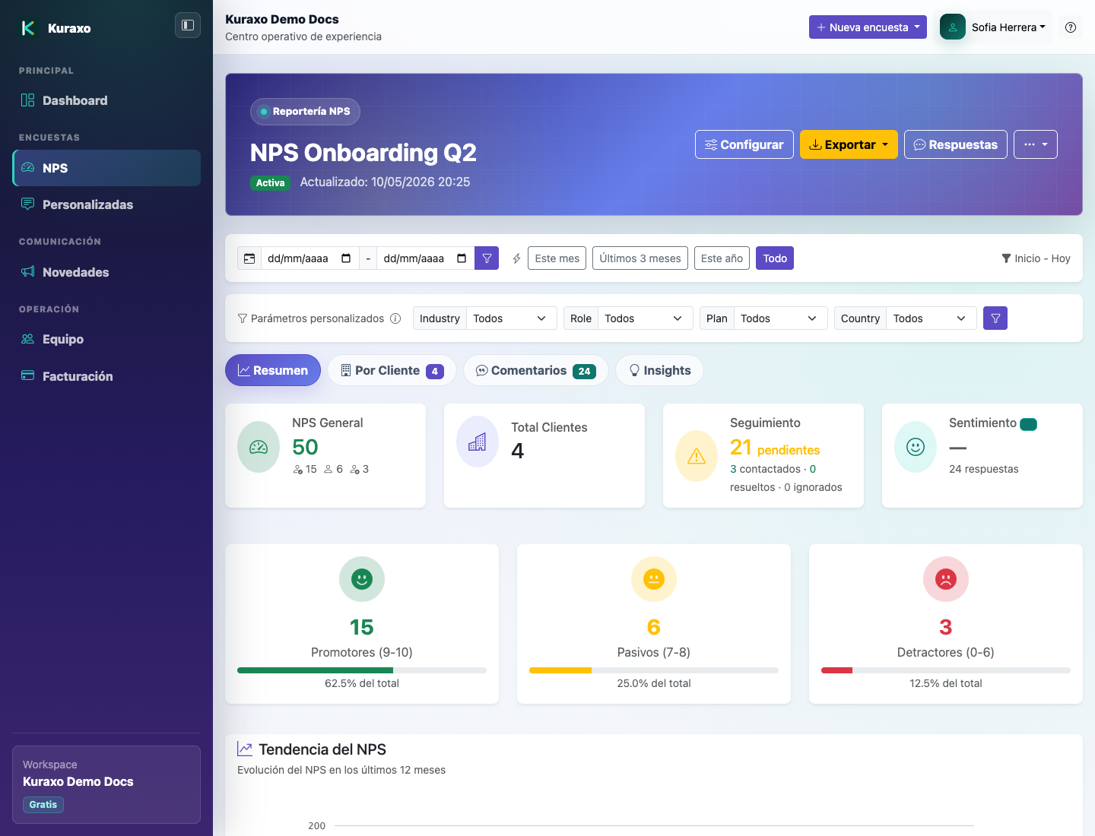The image size is (1095, 836).
Task: Click the start date input field
Action: click(309, 258)
